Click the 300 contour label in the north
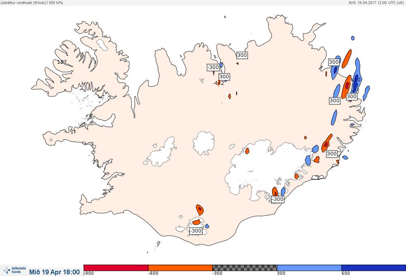The image size is (406, 276). (x=242, y=55)
